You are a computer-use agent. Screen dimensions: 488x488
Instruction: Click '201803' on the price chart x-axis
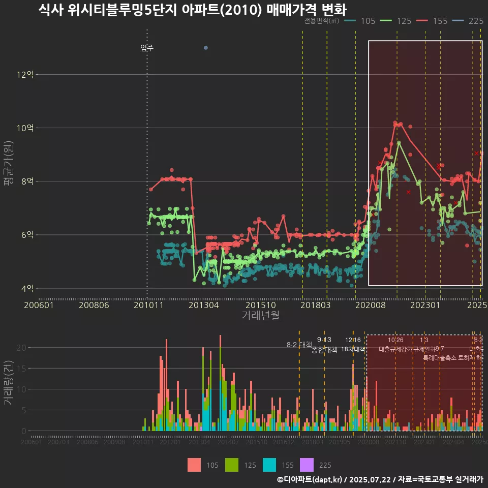tap(316, 305)
